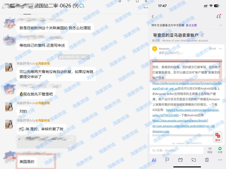Open the itunes Amazon seller app link
The image size is (226, 169).
point(186,113)
